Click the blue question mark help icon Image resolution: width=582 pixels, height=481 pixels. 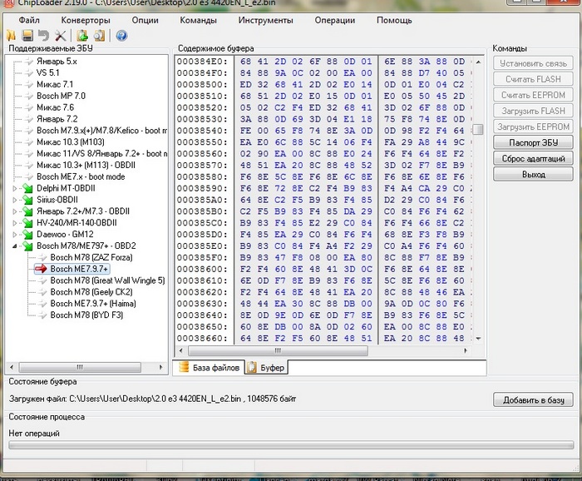(121, 36)
